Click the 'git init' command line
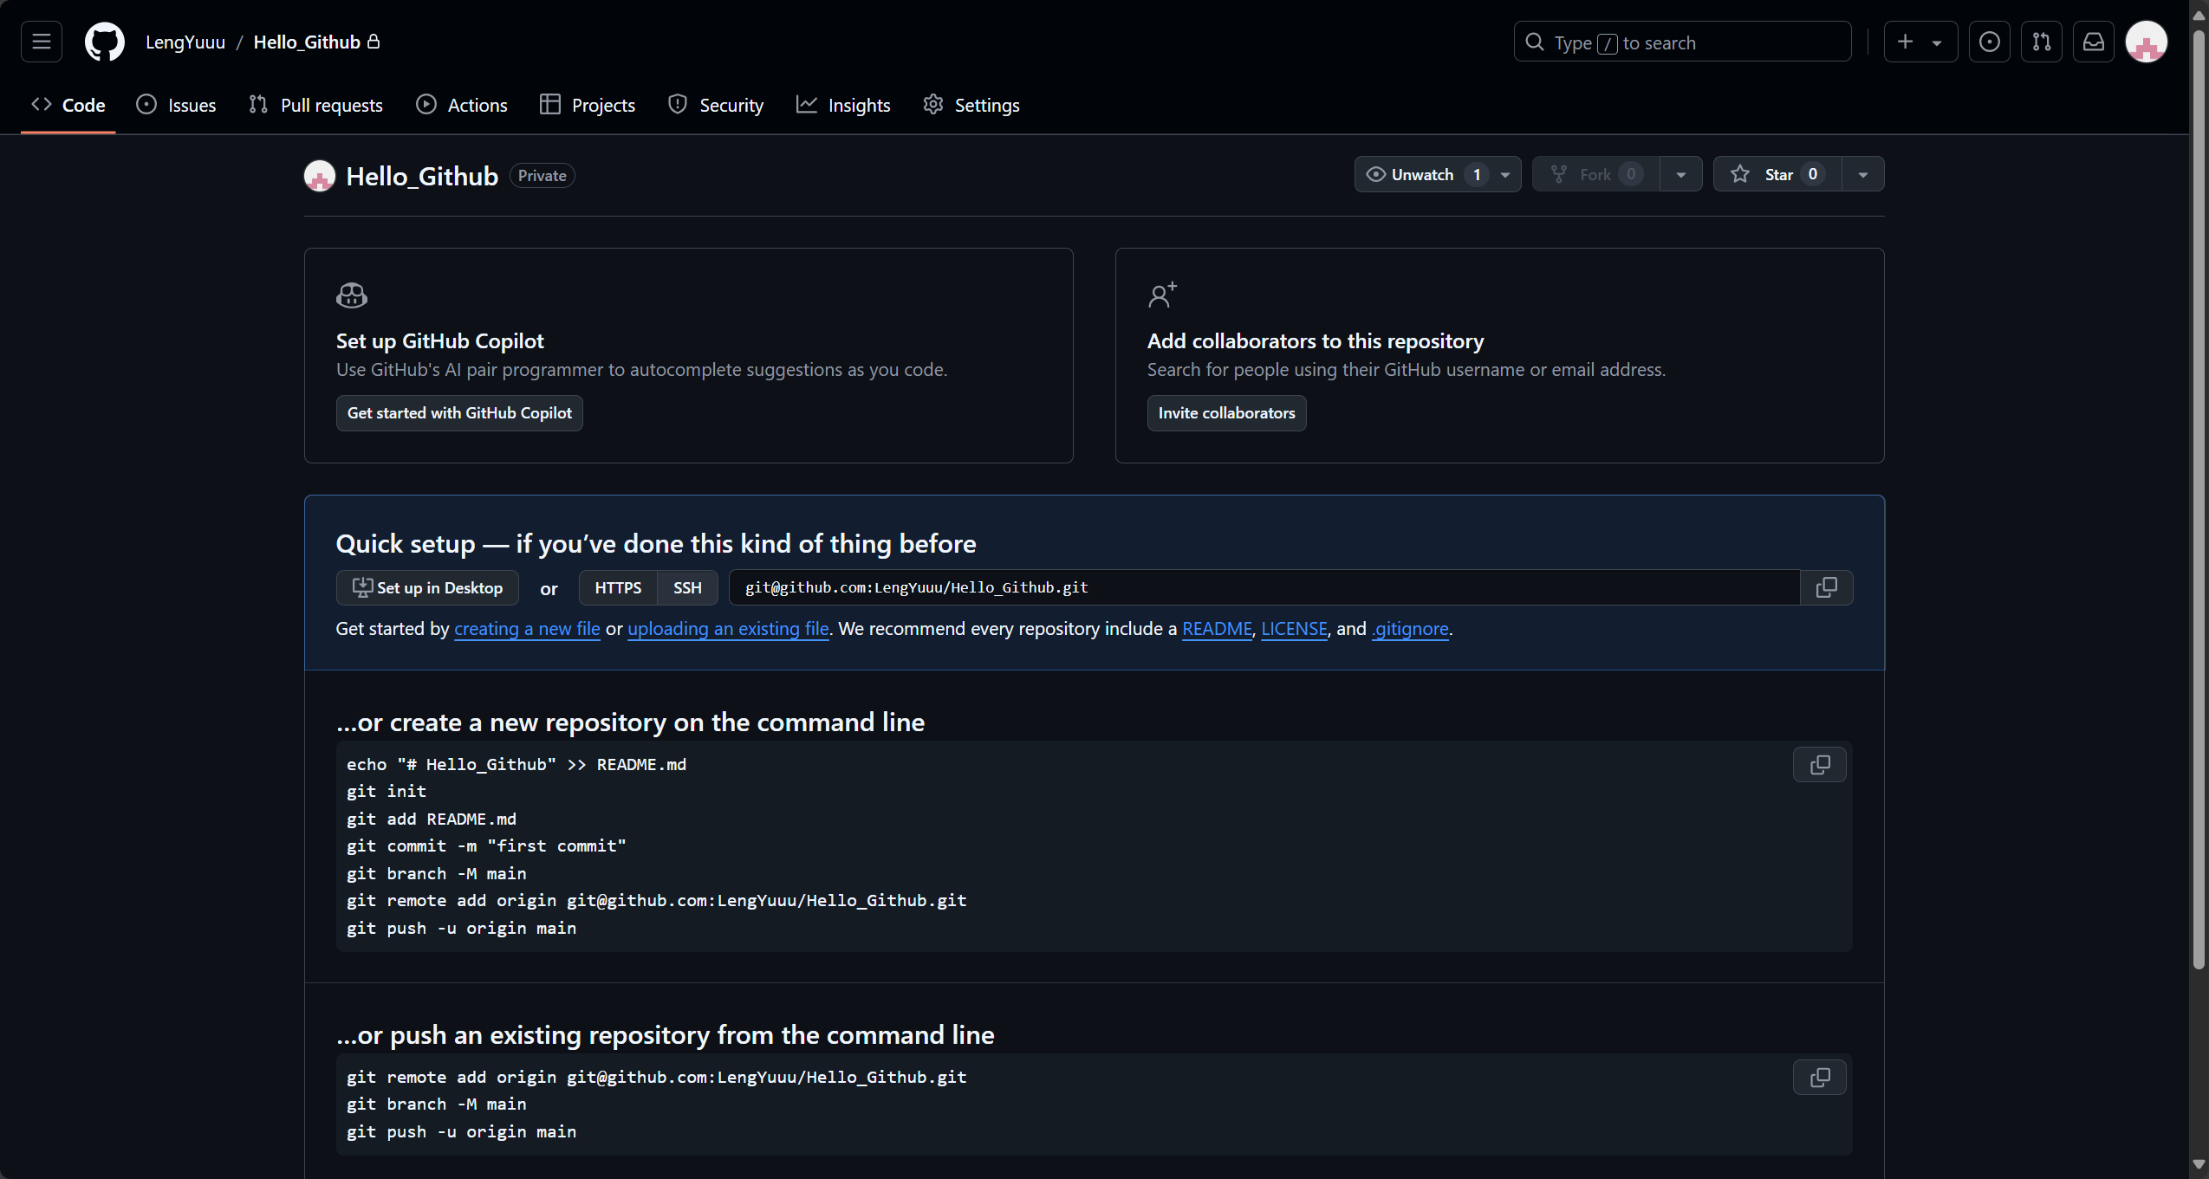 [387, 792]
